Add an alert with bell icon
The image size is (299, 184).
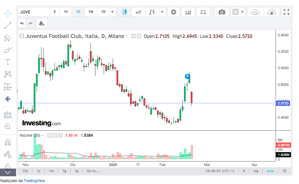(x=41, y=23)
